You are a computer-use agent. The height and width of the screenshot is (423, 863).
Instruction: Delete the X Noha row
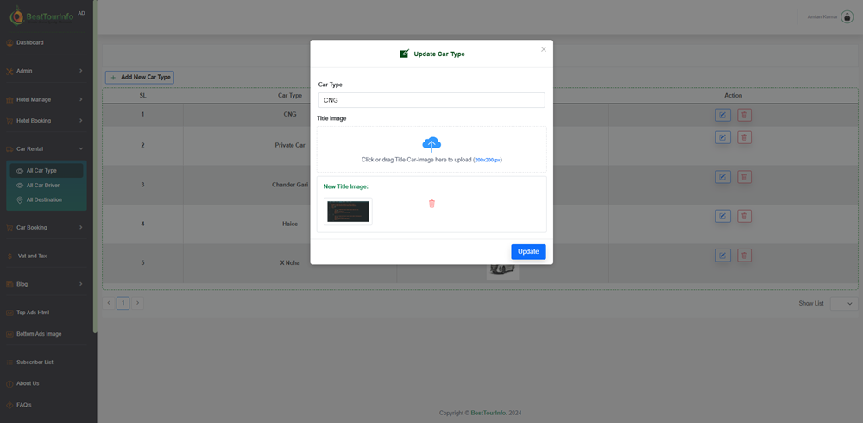tap(744, 255)
